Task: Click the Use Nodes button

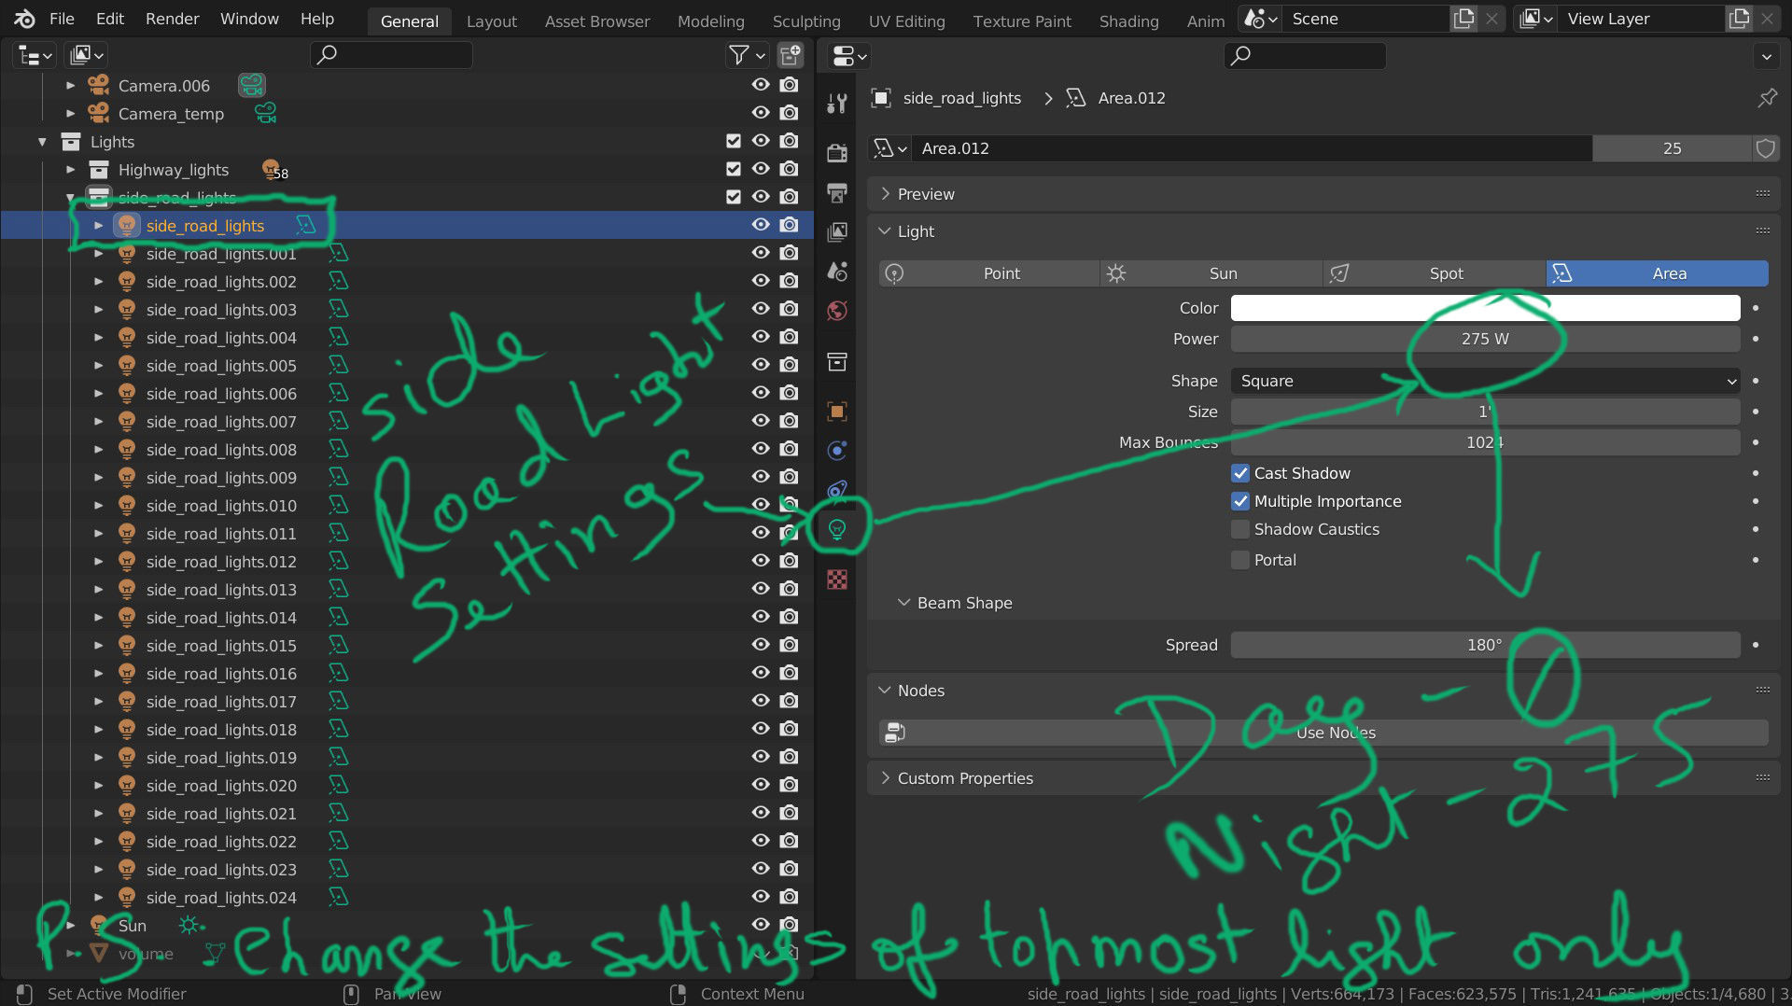Action: (1323, 733)
